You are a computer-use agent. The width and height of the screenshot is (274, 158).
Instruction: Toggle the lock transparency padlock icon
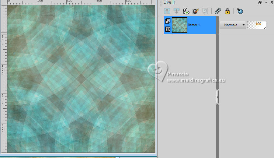pyautogui.click(x=227, y=11)
